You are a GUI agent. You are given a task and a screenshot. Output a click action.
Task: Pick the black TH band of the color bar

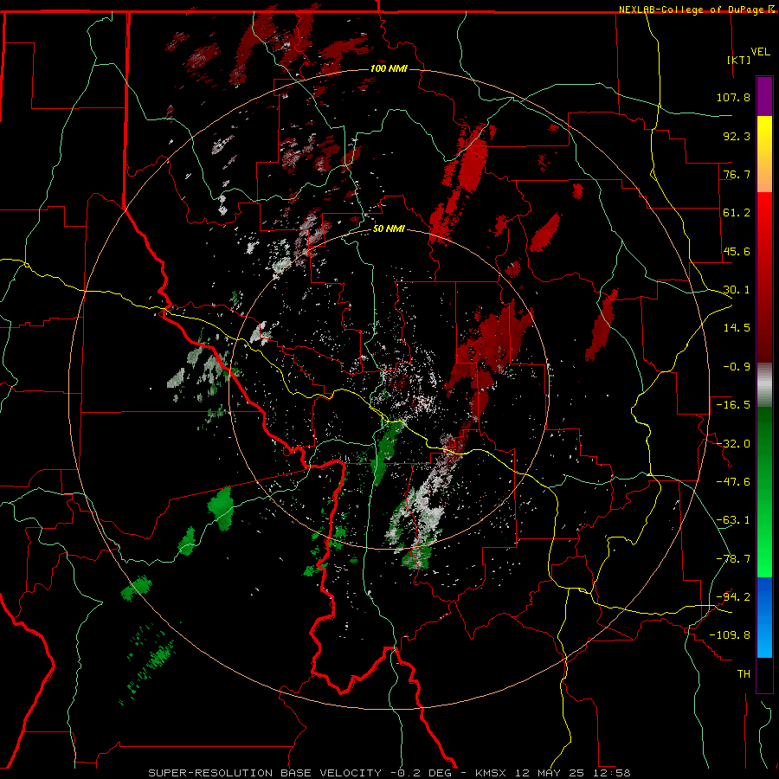[x=764, y=674]
